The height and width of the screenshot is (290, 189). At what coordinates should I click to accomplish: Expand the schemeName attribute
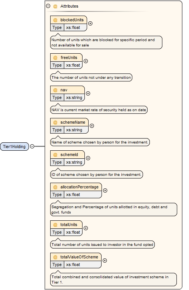click(92, 126)
